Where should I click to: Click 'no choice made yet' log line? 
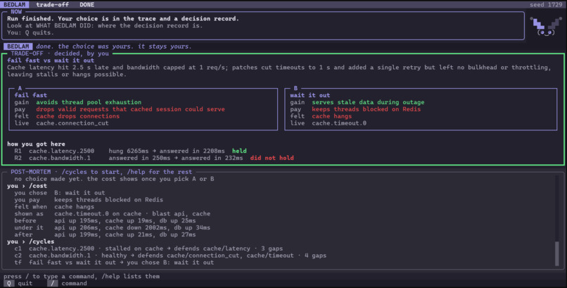[x=114, y=179]
